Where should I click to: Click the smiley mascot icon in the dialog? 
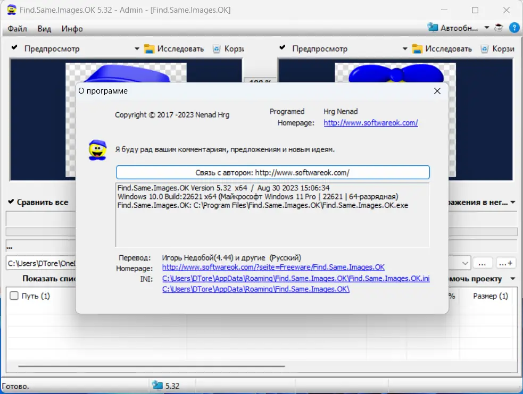[97, 150]
